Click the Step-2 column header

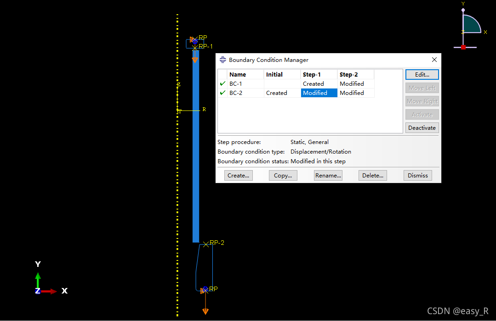click(355, 74)
